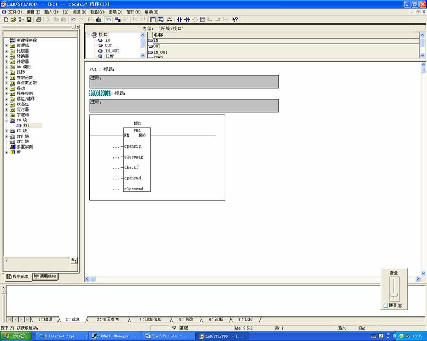Image resolution: width=427 pixels, height=341 pixels.
Task: Expand the 位逻辑 folder
Action: point(7,46)
